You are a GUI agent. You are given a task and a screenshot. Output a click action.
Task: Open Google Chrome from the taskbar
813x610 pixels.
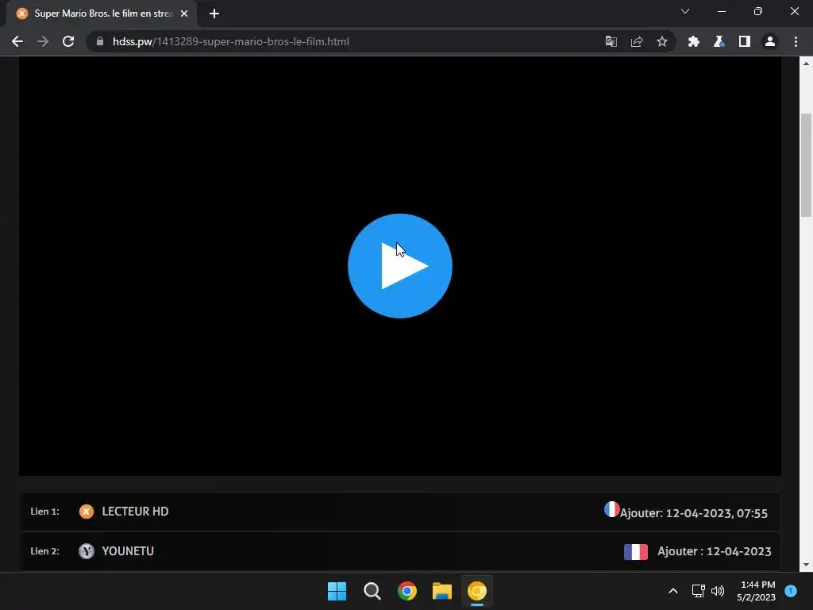point(407,591)
